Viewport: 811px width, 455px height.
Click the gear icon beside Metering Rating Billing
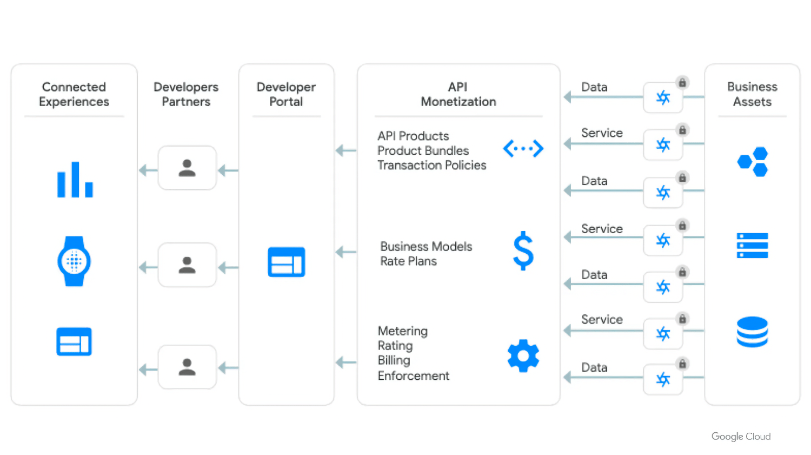point(523,356)
